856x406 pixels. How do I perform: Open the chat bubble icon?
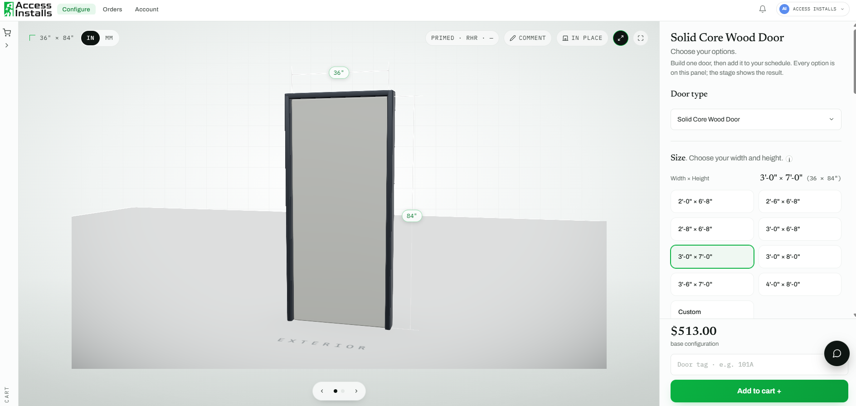point(837,353)
